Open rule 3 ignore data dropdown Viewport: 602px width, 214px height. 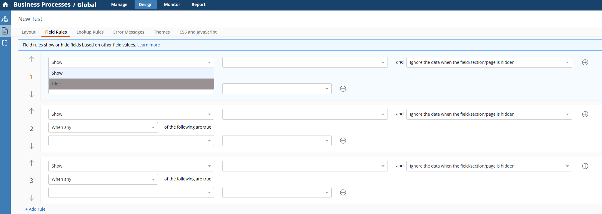489,166
